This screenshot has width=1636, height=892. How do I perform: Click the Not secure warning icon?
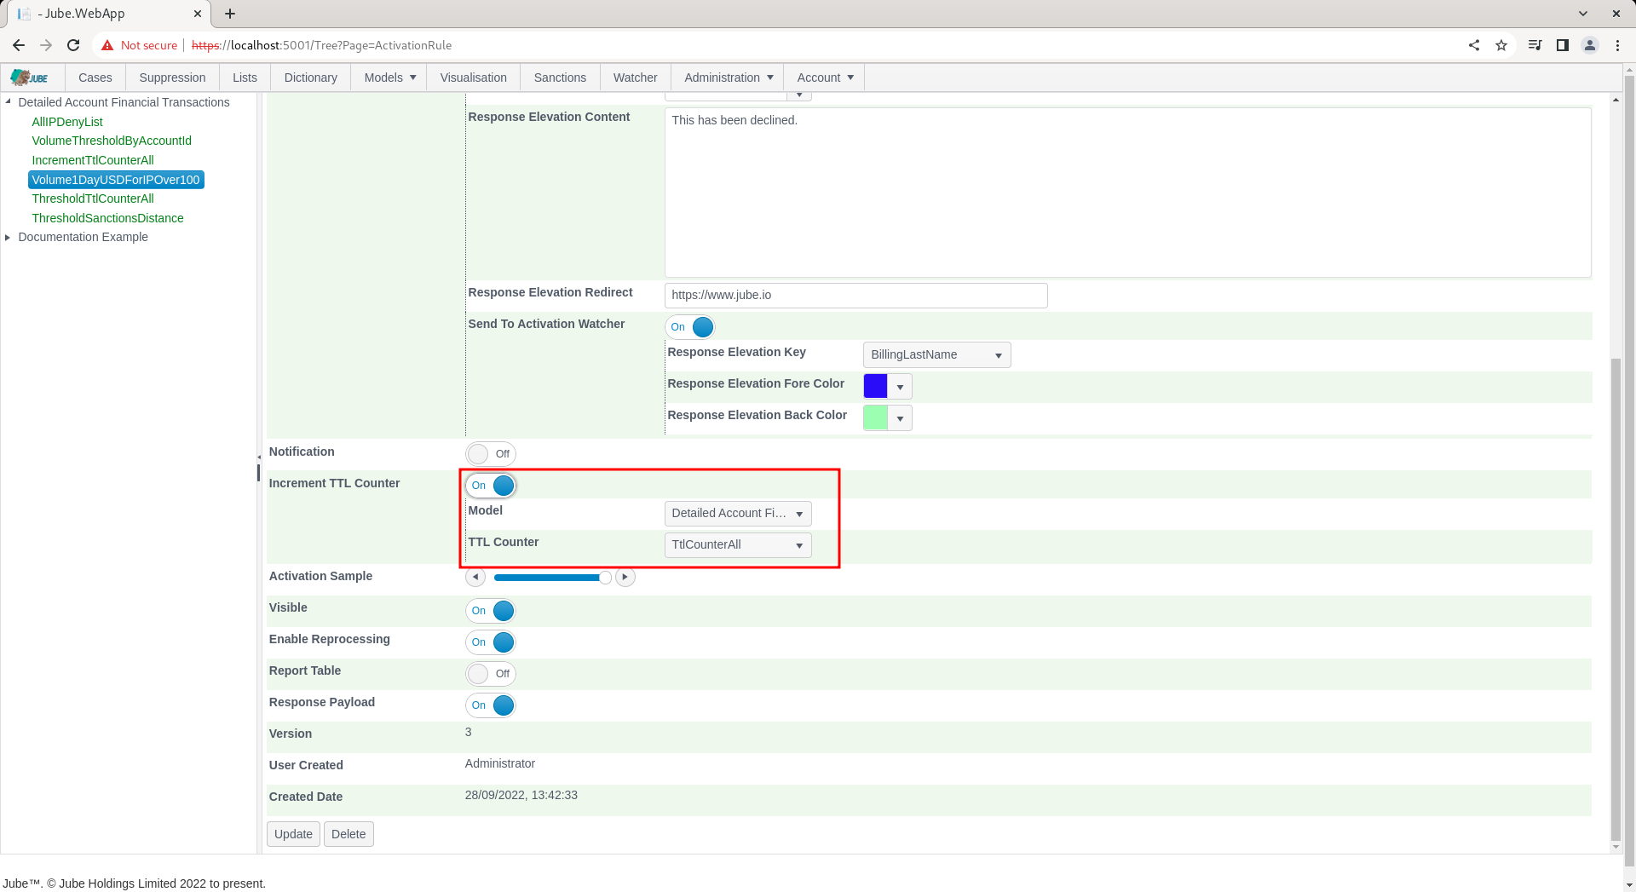107,45
